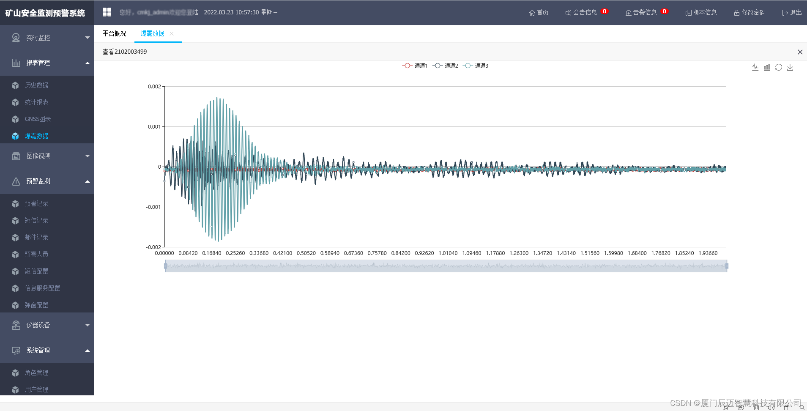Click the left handle of zoom slider
This screenshot has height=411, width=807.
165,266
